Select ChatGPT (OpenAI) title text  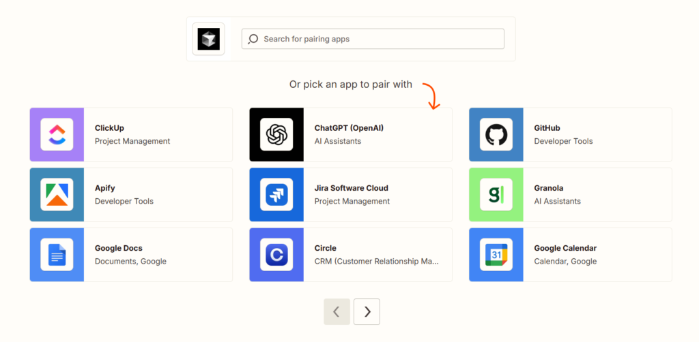point(349,128)
